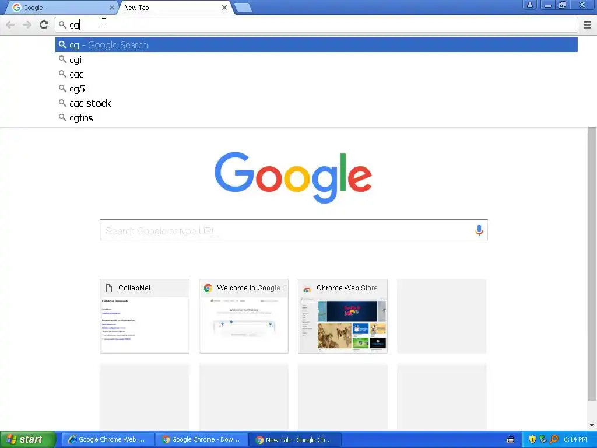Close the New Tab tab
This screenshot has width=597, height=448.
[224, 8]
